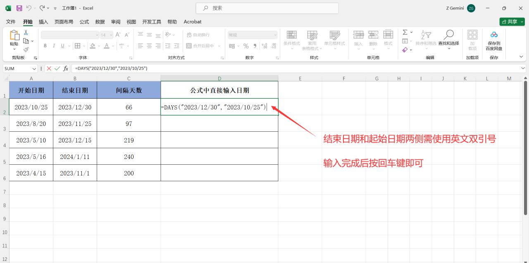Screen dimensions: 529x263
Task: Click the Insert Function fx icon
Action: tap(66, 69)
